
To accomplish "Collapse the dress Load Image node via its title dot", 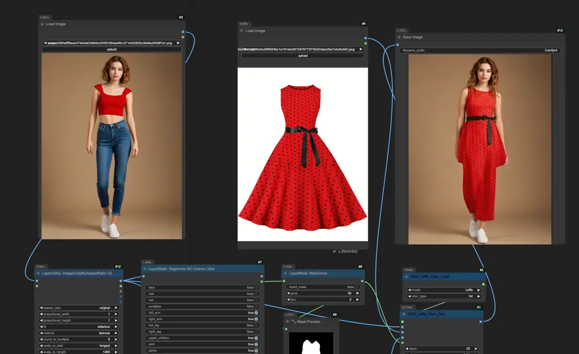I will point(241,31).
